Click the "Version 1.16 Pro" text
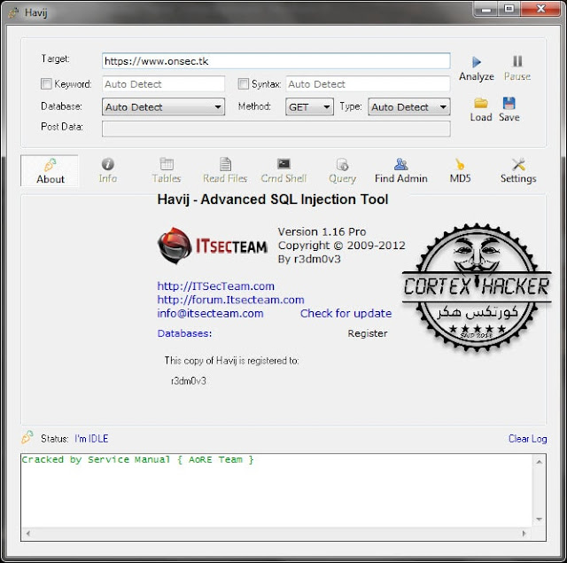 click(x=322, y=232)
